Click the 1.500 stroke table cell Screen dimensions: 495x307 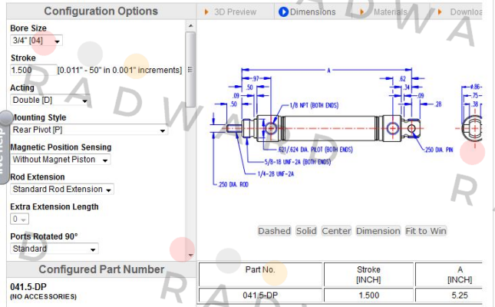[x=368, y=295]
